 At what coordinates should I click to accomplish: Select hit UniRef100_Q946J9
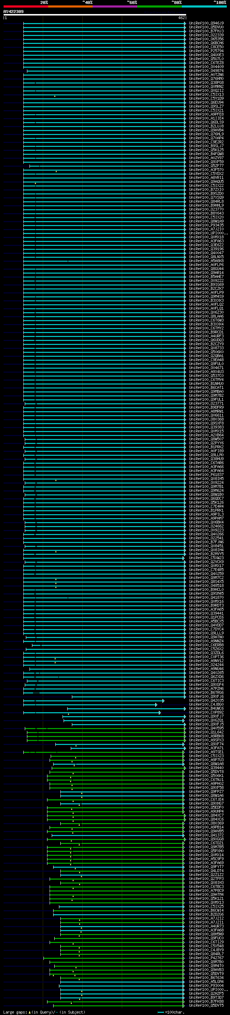[x=206, y=23]
